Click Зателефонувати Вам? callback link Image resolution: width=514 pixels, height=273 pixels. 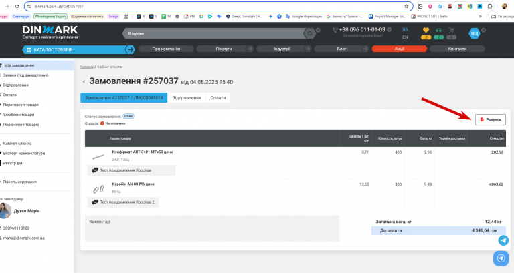coord(363,36)
